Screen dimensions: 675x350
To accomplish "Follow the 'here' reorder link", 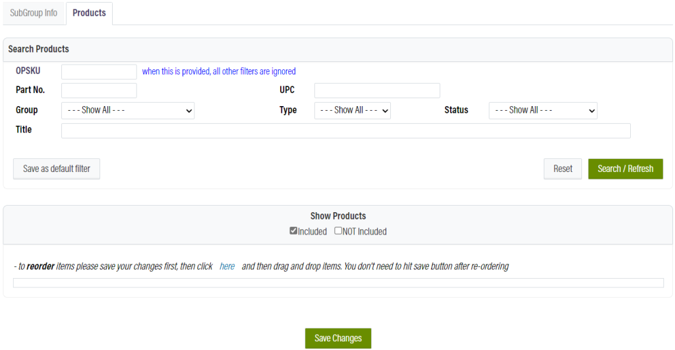I will [227, 267].
